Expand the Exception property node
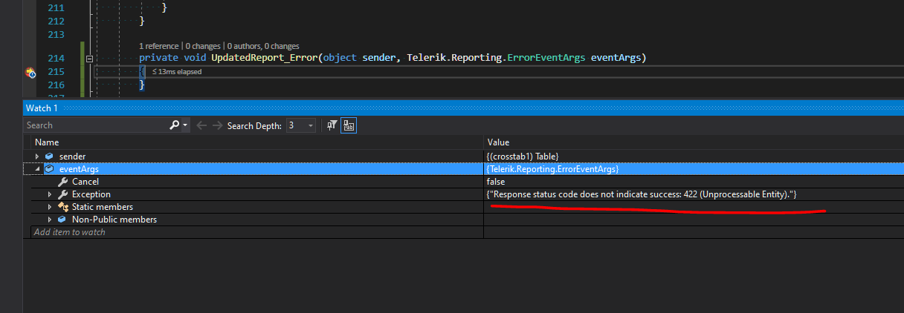This screenshot has width=904, height=313. tap(51, 194)
